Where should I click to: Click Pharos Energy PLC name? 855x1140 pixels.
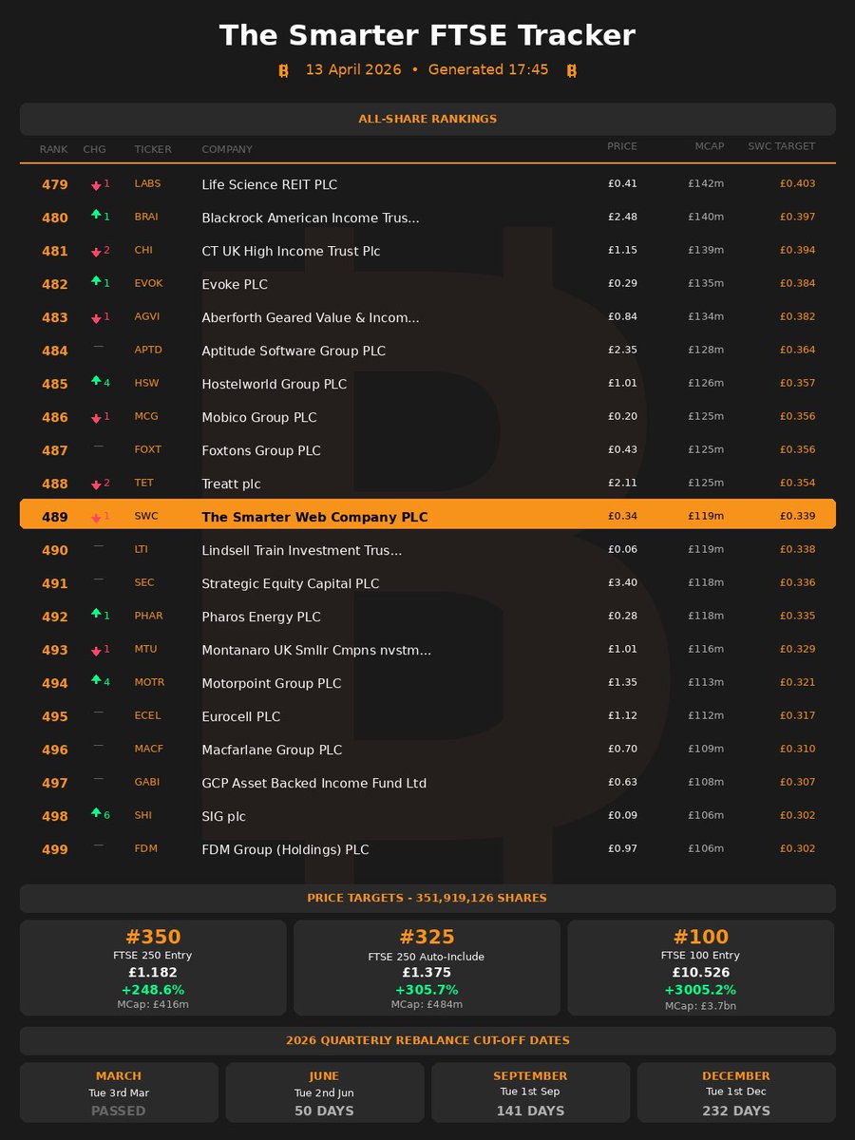click(x=261, y=617)
